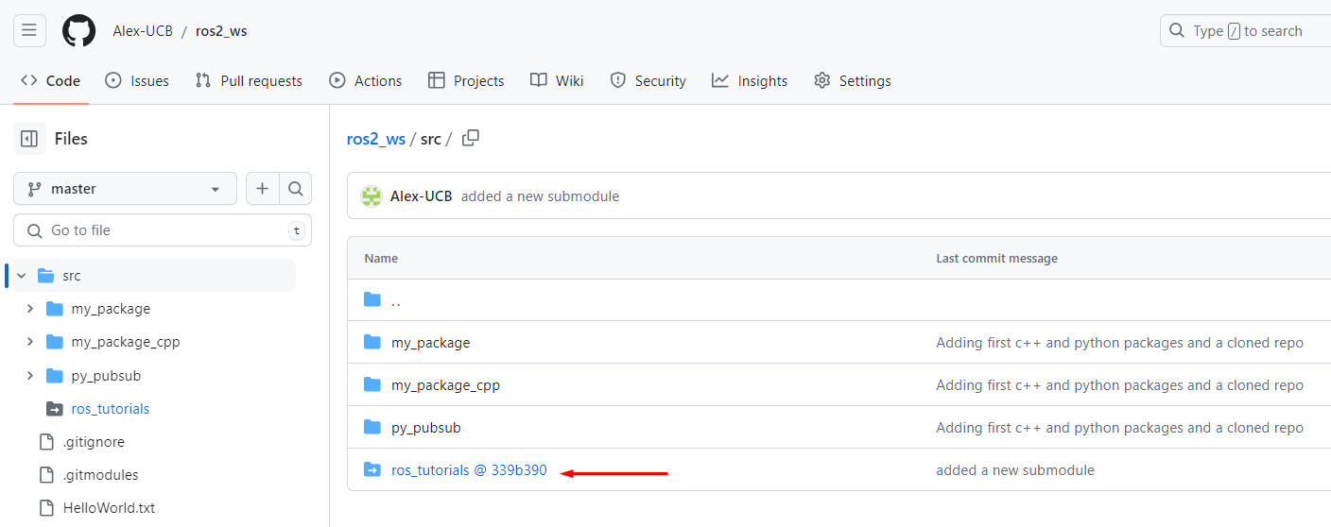
Task: Open the hamburger navigation menu
Action: click(x=29, y=30)
